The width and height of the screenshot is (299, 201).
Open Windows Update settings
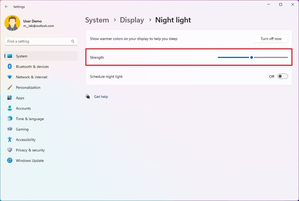click(x=29, y=161)
